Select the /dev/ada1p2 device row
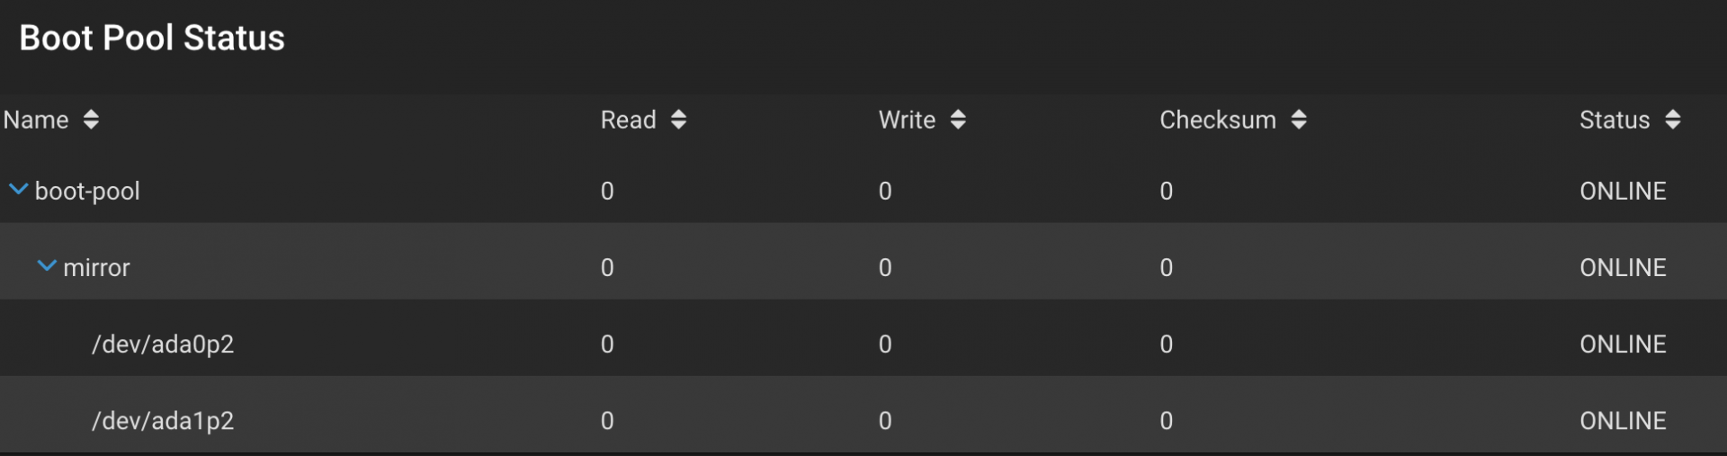Viewport: 1727px width, 456px height. pos(863,420)
